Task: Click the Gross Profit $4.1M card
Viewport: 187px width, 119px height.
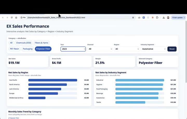Action: tap(71, 61)
